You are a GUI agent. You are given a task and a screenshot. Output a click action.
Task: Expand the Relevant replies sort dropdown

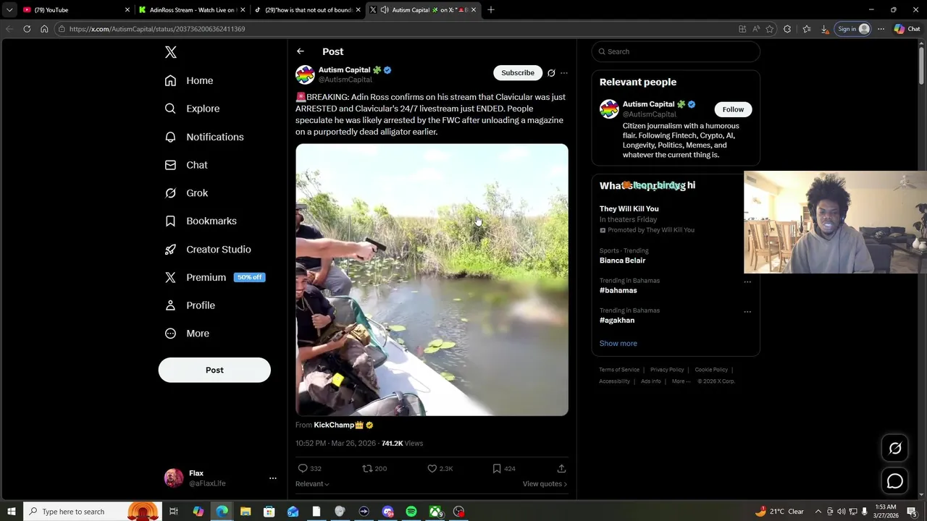[312, 484]
